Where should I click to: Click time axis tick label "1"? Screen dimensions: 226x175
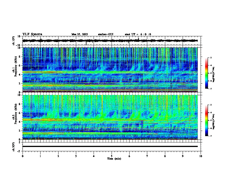pos(40,156)
